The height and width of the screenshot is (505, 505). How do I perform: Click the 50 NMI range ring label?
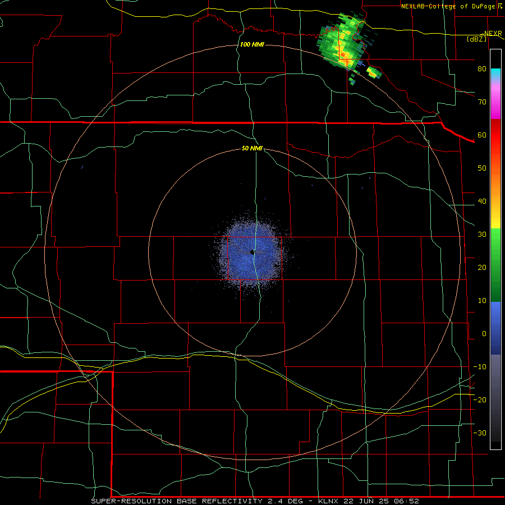[252, 148]
